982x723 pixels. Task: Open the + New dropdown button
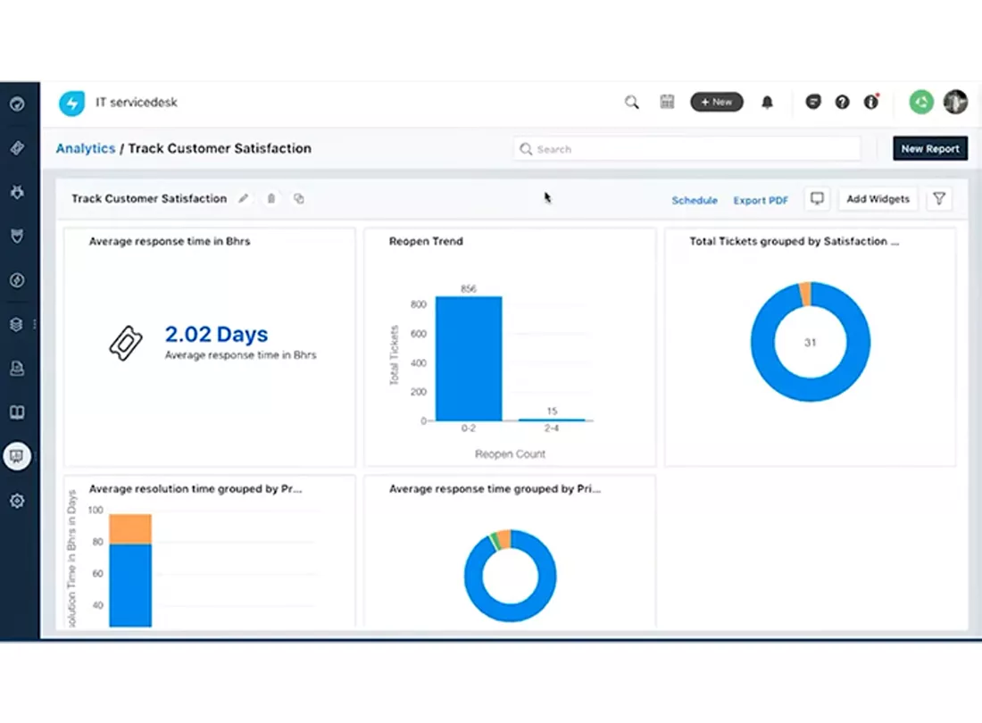[x=717, y=102]
